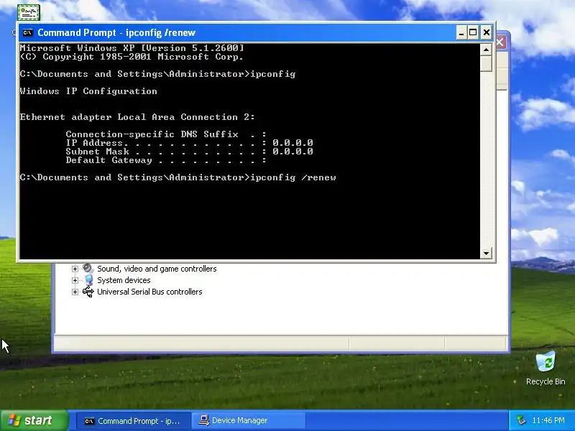The image size is (575, 431).
Task: Click the 'ipconfig /renew' command line text
Action: pyautogui.click(x=293, y=177)
